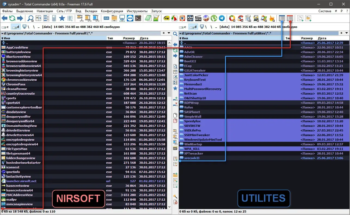Launch the uTorrent toolbar icon
350x215 pixels.
214,18
